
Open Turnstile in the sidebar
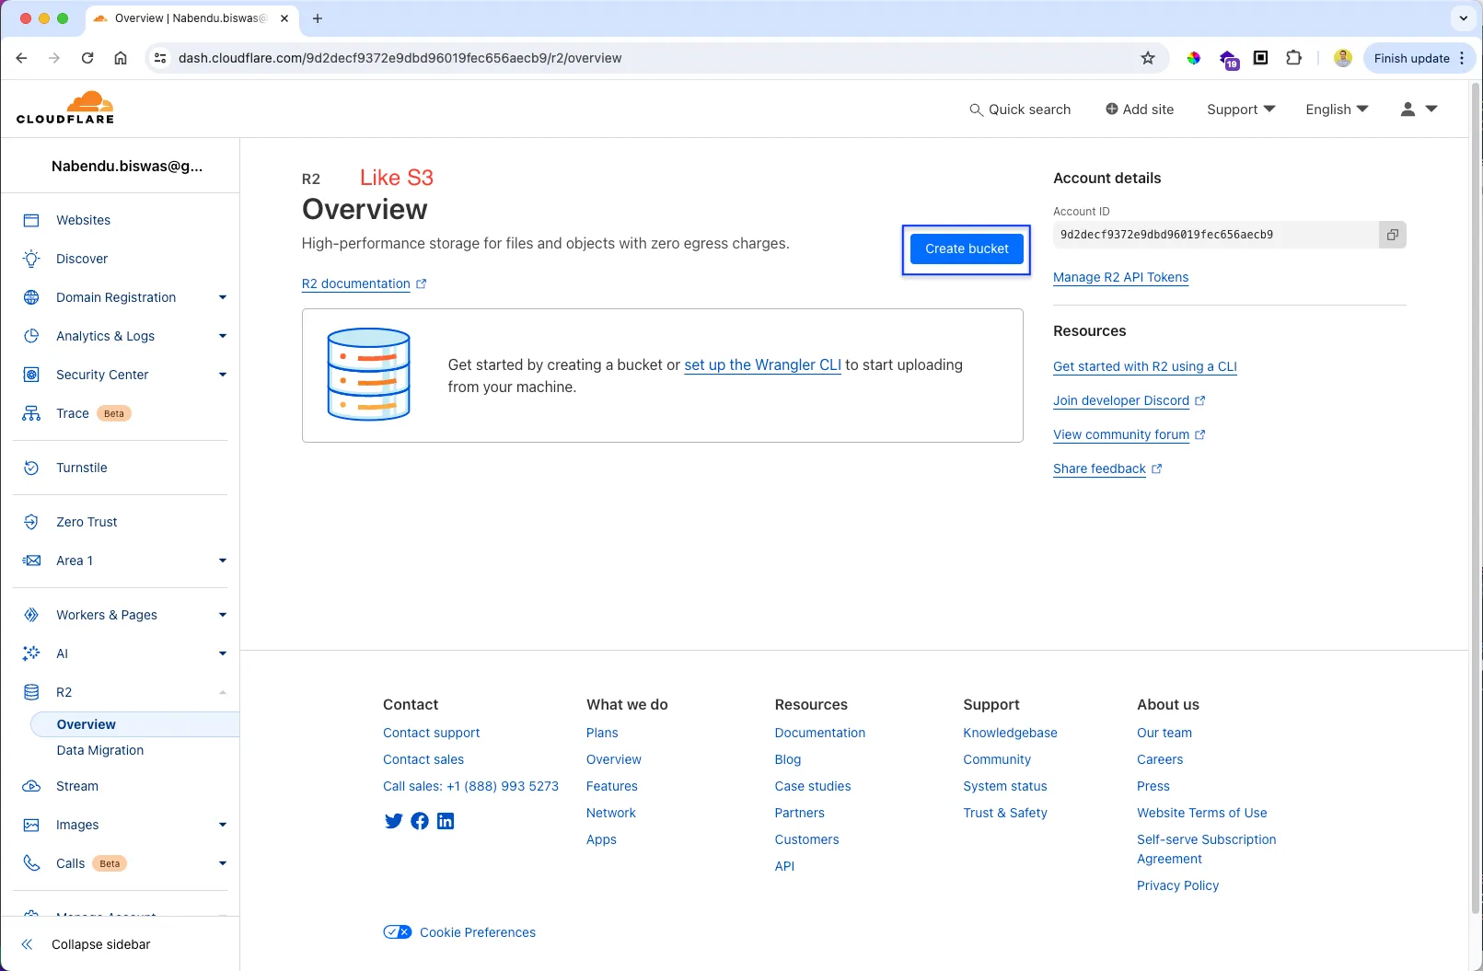click(82, 468)
